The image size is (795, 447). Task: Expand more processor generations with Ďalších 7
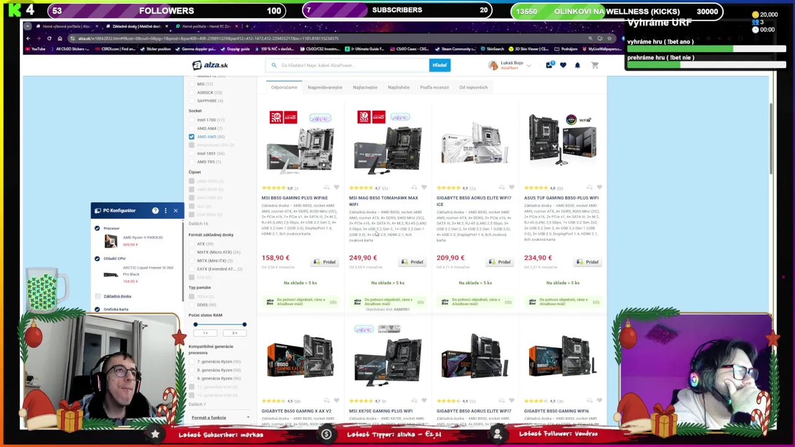(196, 404)
